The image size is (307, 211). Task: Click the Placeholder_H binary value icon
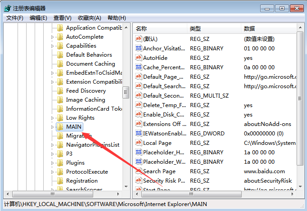(x=139, y=152)
